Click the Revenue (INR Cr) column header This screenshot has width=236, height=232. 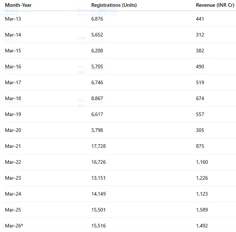[215, 5]
